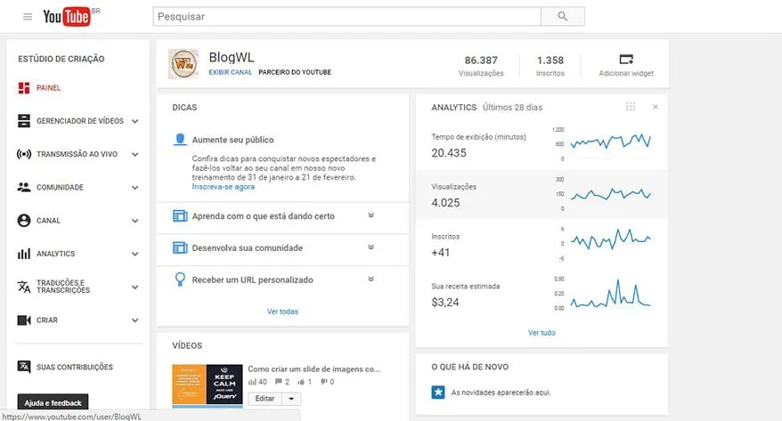Click the Gerenciador de Vídeos icon
The image size is (782, 421).
(x=23, y=120)
